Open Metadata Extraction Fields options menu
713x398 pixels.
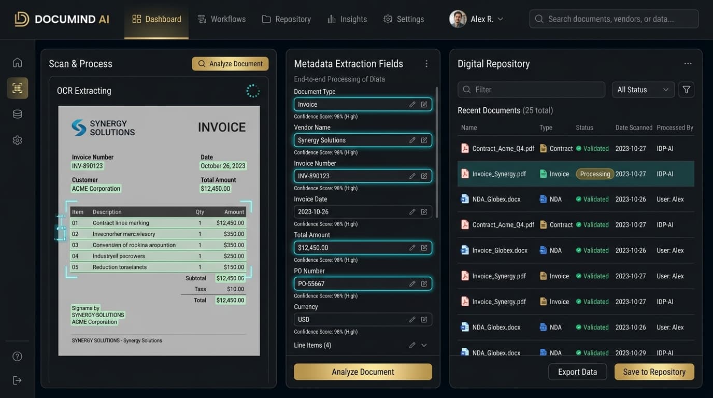pos(426,64)
